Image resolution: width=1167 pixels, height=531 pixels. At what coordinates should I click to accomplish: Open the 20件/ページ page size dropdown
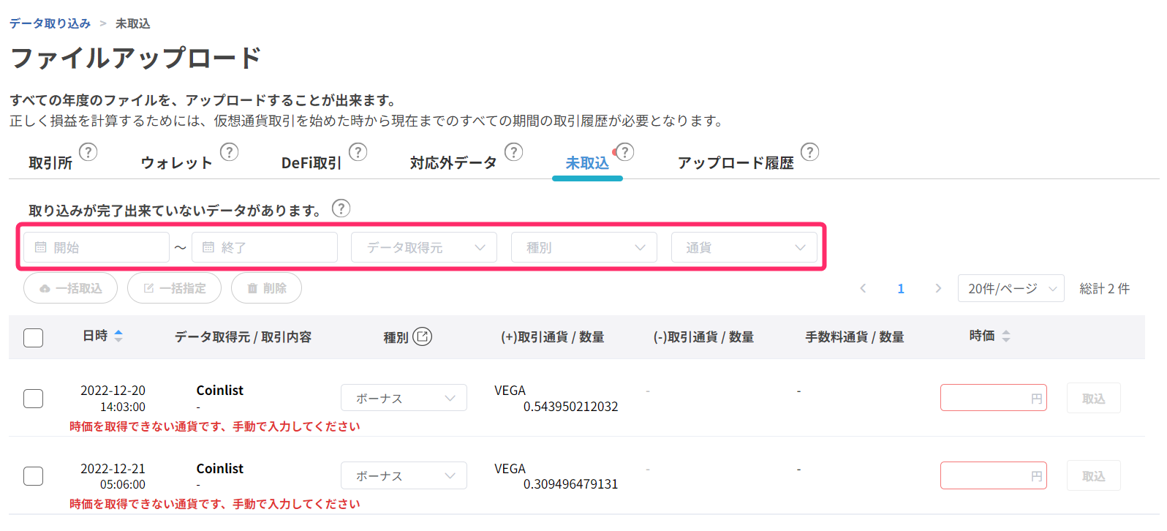pyautogui.click(x=1011, y=288)
